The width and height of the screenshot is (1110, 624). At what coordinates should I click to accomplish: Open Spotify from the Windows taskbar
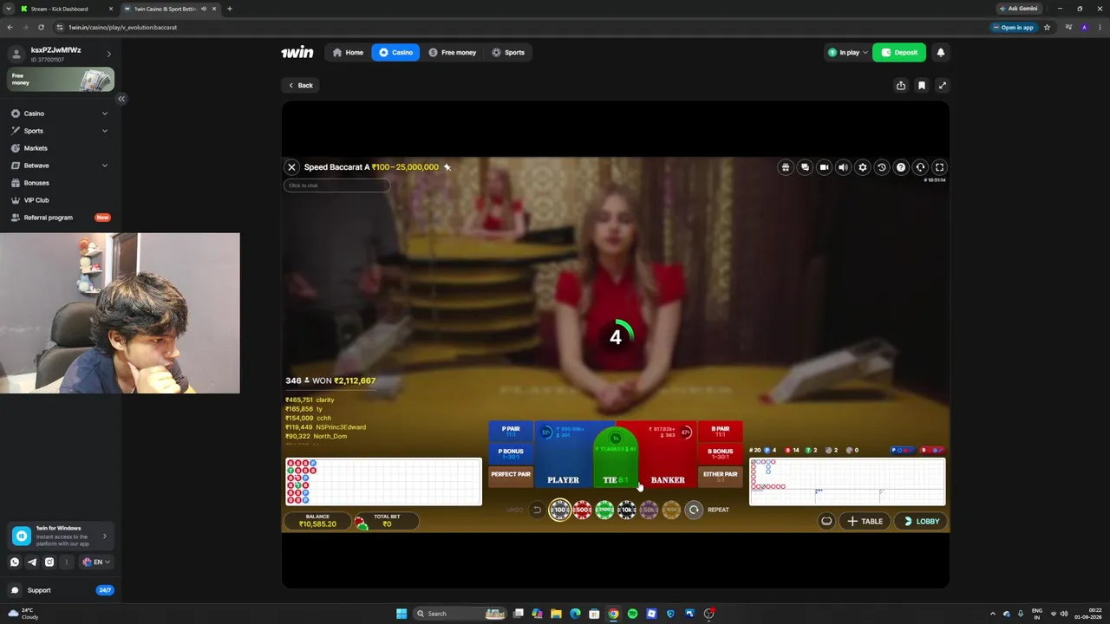point(632,614)
